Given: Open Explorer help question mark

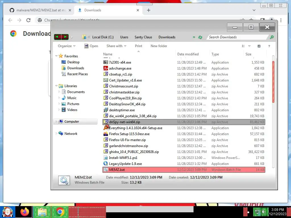Looking at the screenshot, I should 269,46.
